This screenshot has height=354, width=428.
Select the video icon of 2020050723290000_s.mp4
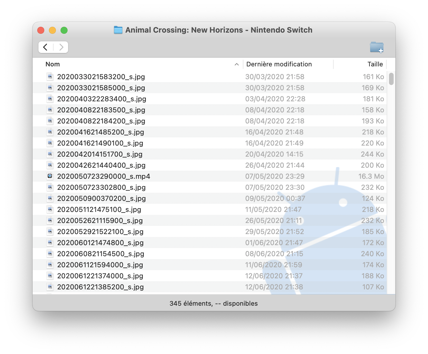coord(50,176)
